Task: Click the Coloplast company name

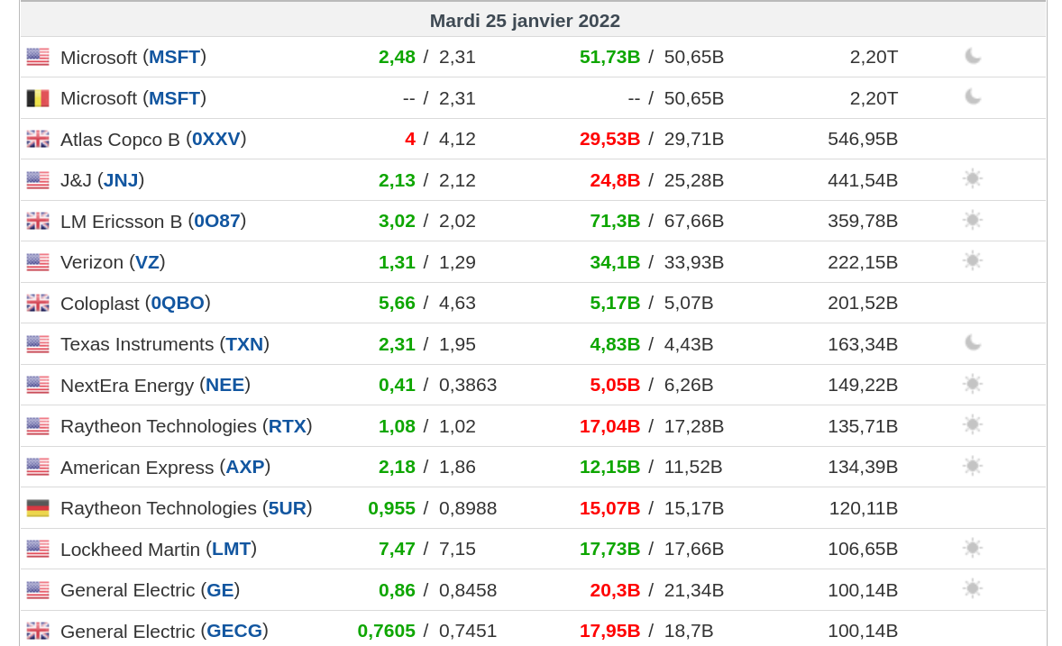Action: [99, 303]
